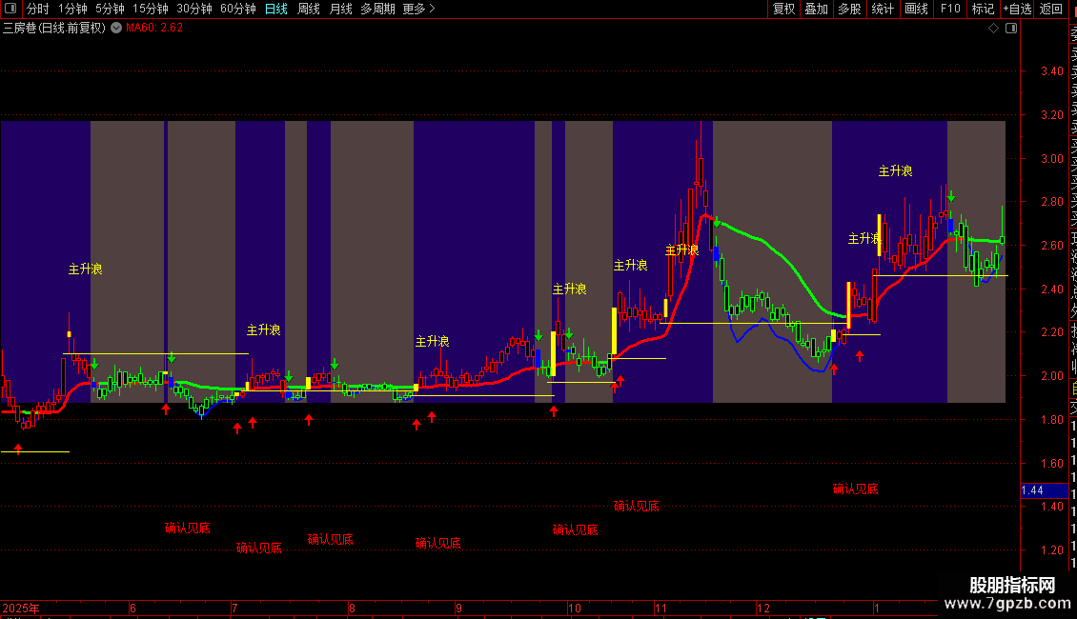Toggle the left sidebar panel icon
The width and height of the screenshot is (1077, 619).
[10, 9]
